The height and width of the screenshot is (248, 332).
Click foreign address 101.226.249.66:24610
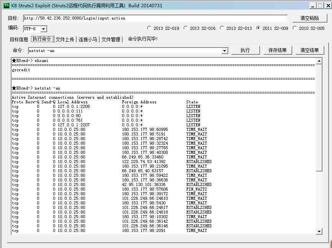tap(145, 198)
